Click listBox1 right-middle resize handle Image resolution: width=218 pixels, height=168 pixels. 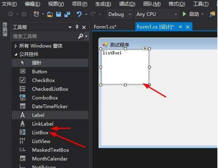coord(150,67)
